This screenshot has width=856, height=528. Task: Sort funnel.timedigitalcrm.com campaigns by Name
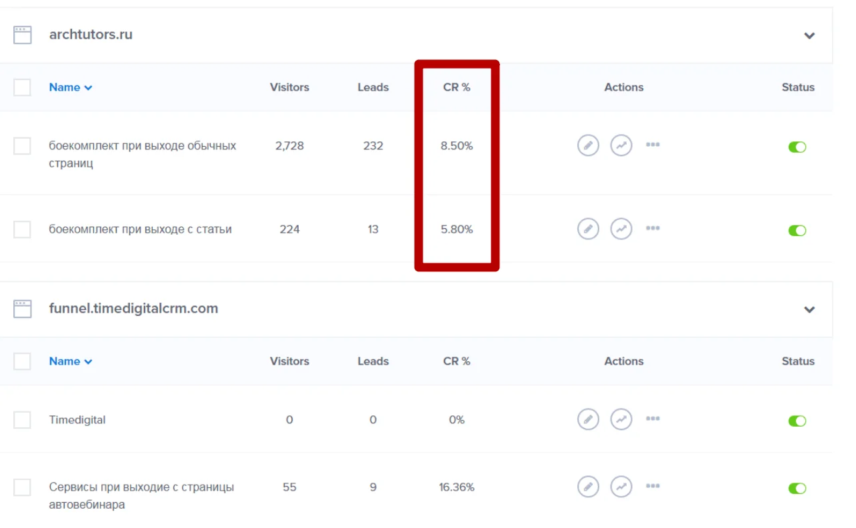tap(70, 361)
